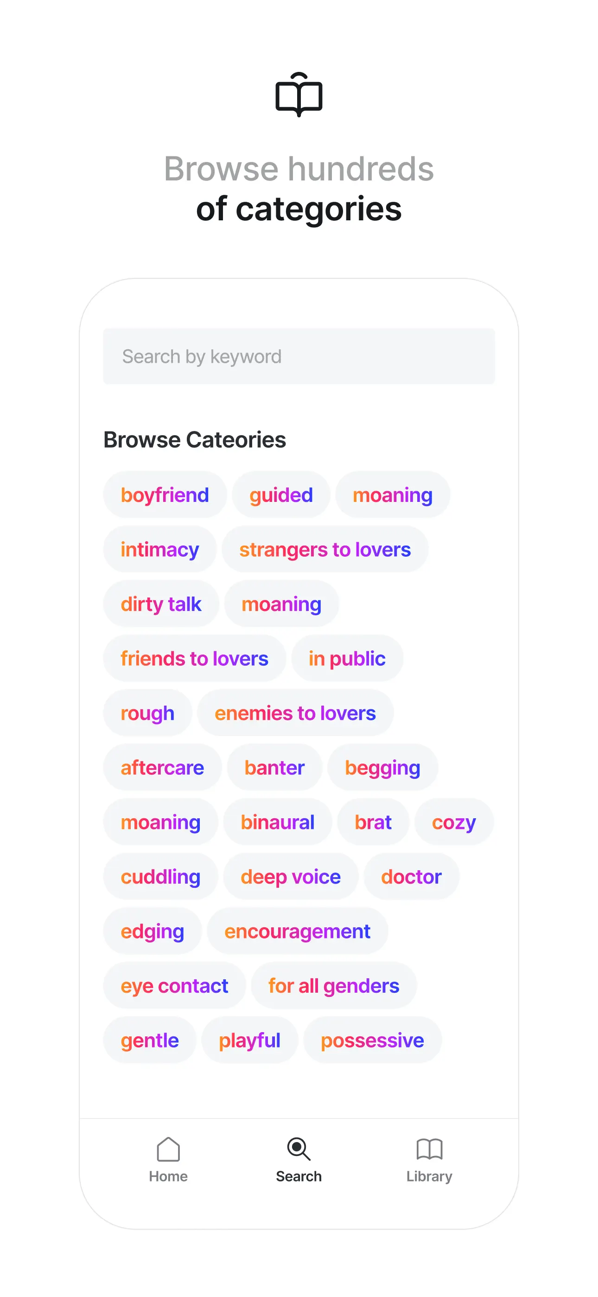Tap the enemies to lovers tag
This screenshot has height=1297, width=598.
coord(295,713)
